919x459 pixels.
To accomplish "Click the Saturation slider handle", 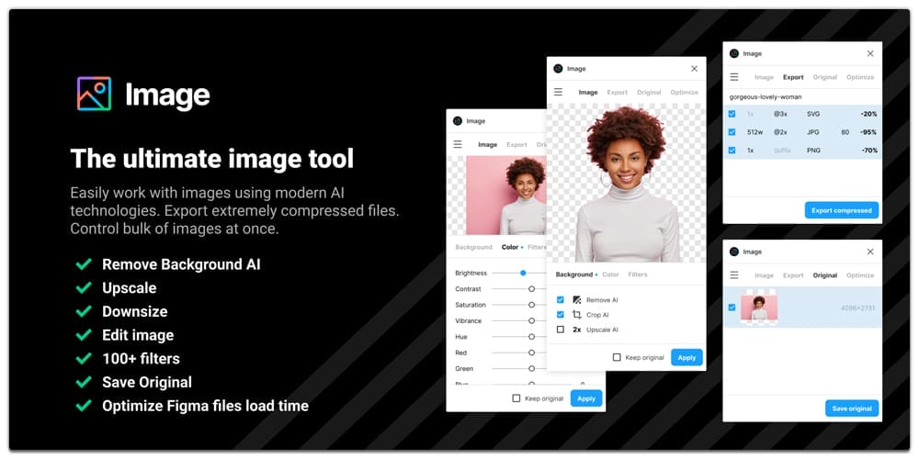I will click(x=531, y=305).
